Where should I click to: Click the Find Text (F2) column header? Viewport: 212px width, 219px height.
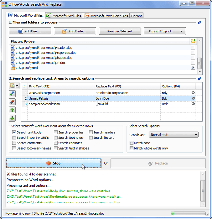[x=61, y=86]
